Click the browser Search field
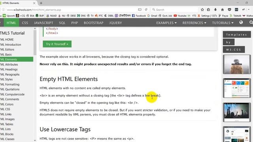This screenshot has height=142, width=253. point(174,9)
